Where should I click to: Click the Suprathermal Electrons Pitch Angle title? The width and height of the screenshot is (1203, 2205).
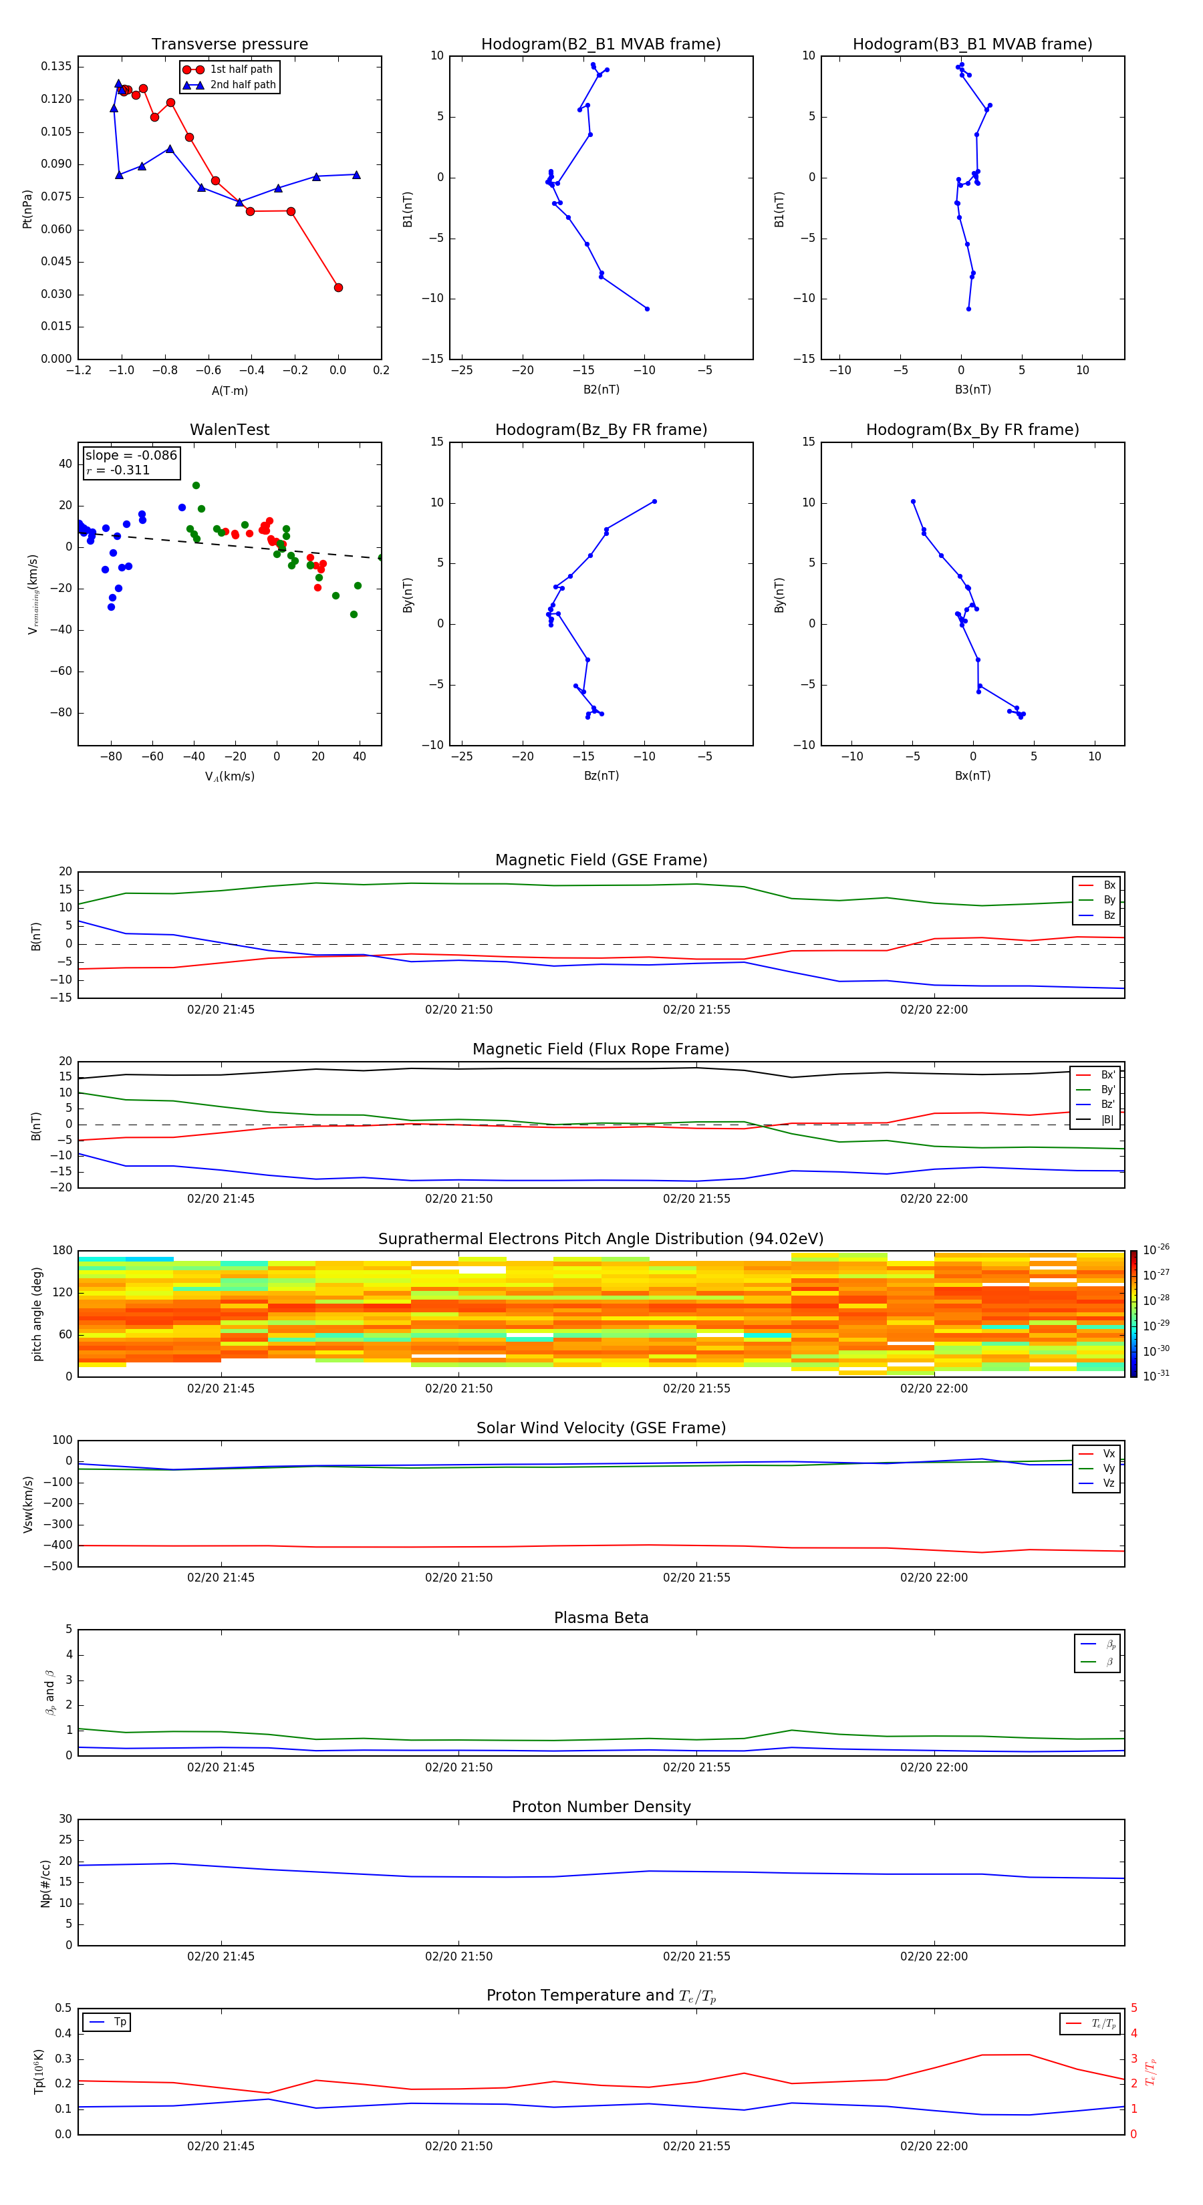pos(601,1239)
